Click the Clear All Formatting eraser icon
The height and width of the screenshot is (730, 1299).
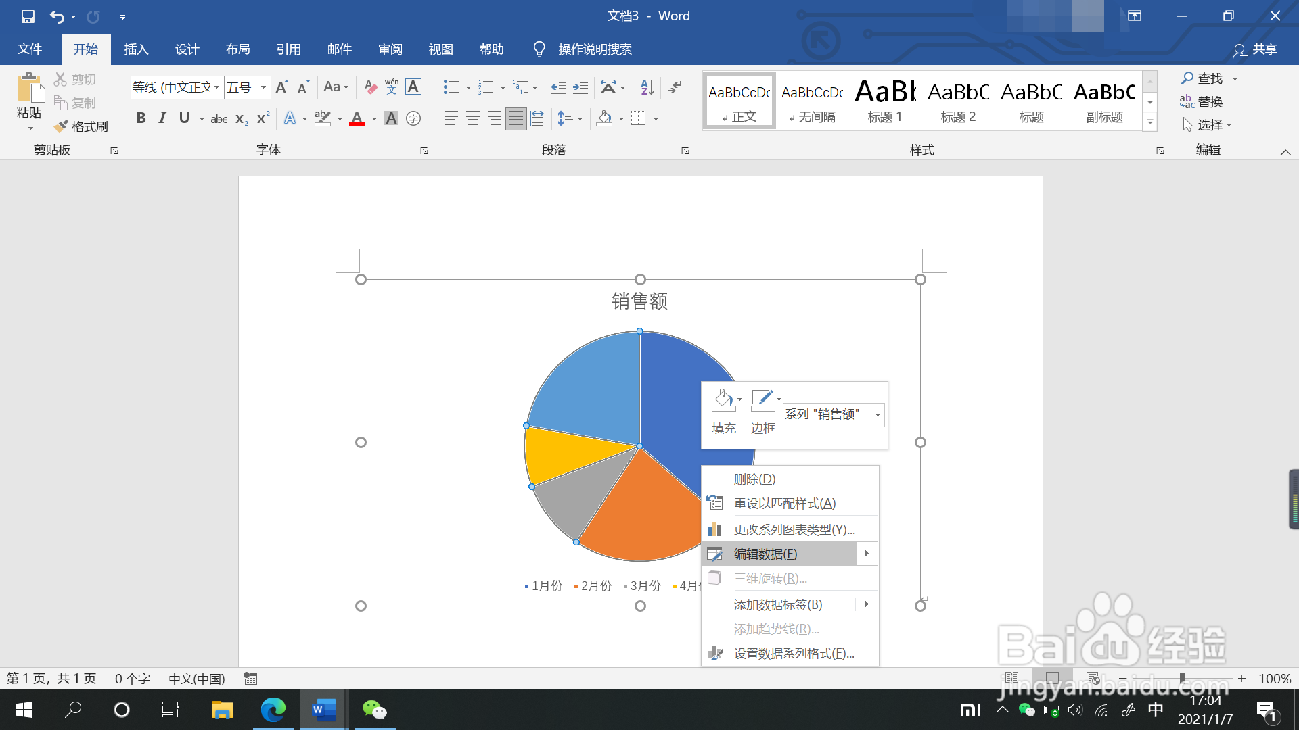coord(370,87)
